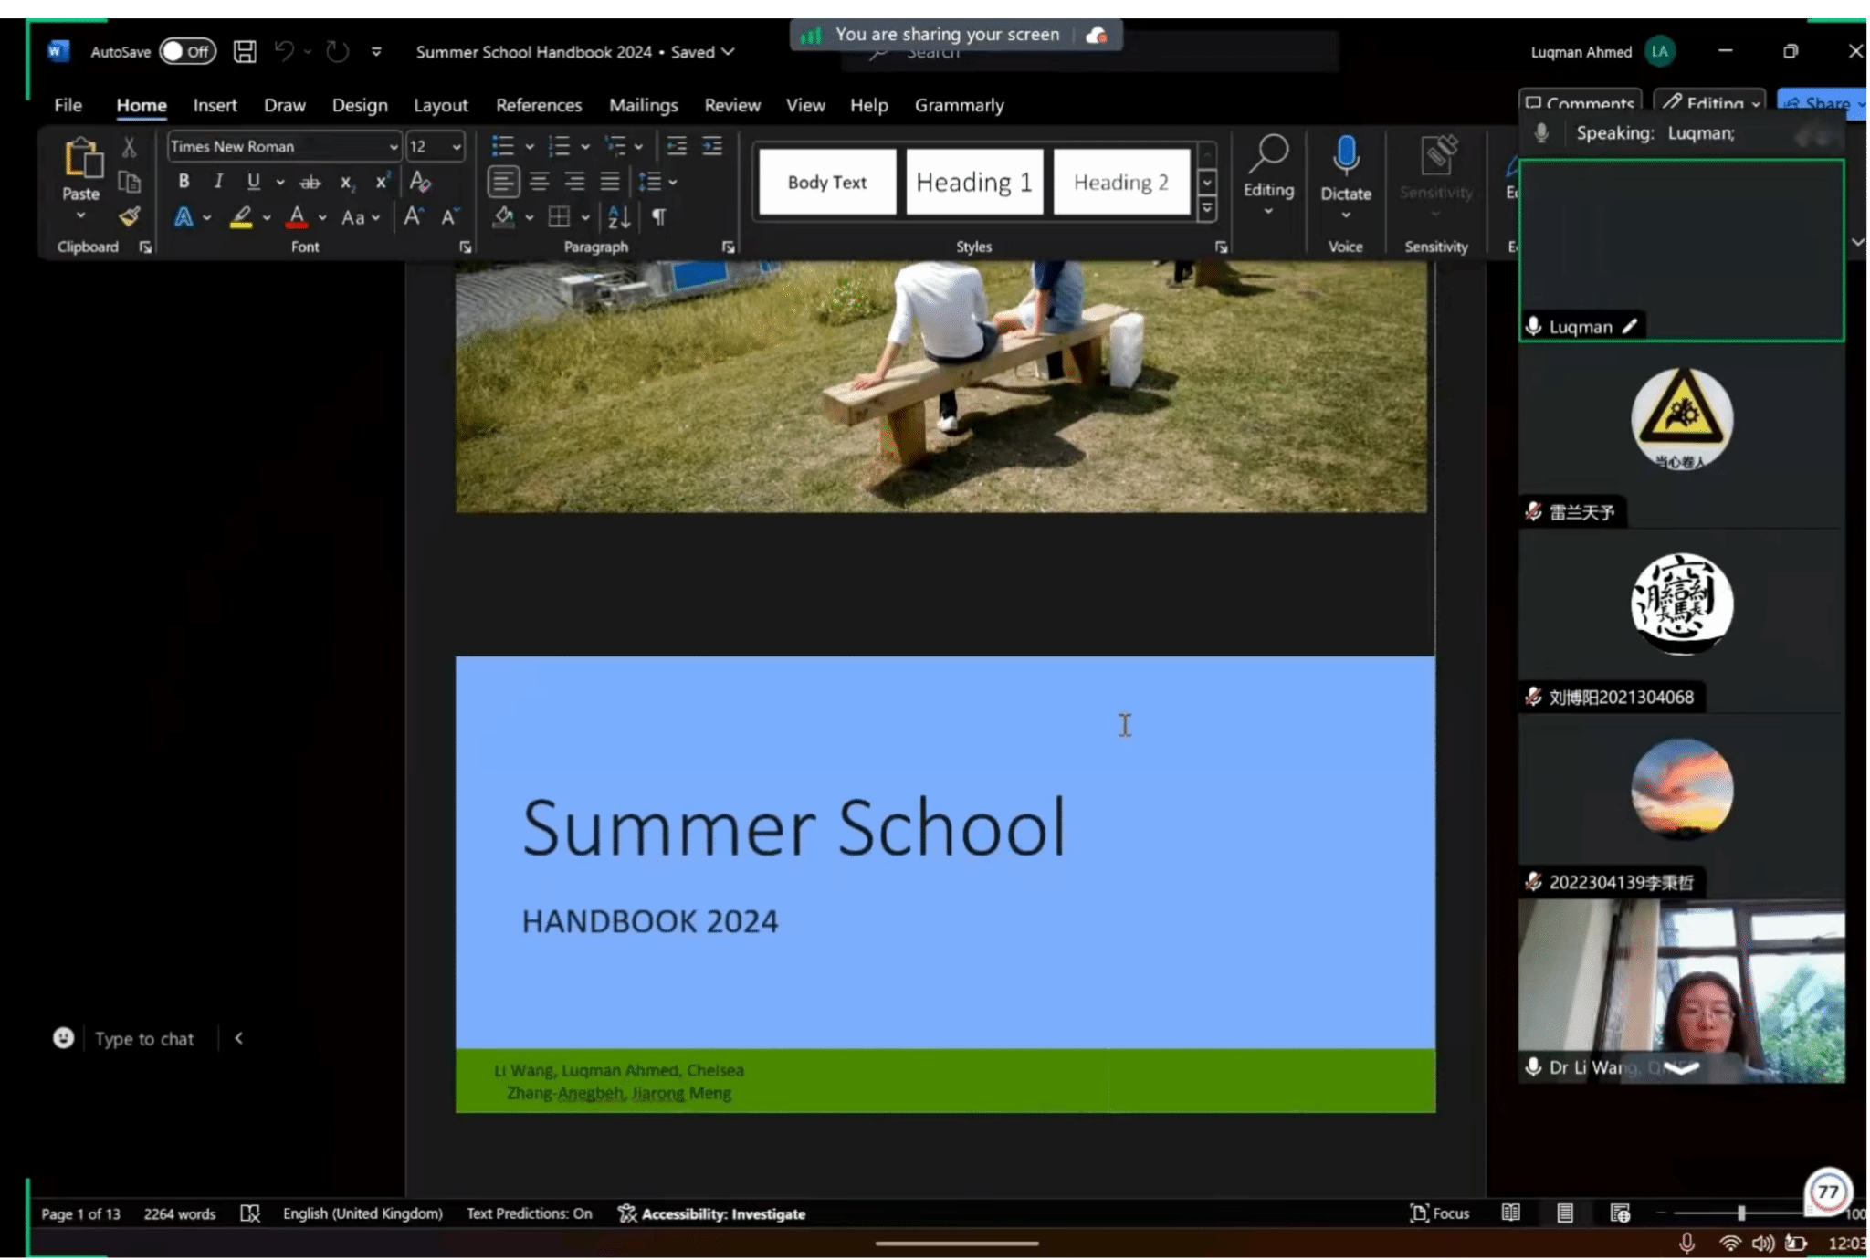Open the font size 12 dropdown

(x=457, y=146)
